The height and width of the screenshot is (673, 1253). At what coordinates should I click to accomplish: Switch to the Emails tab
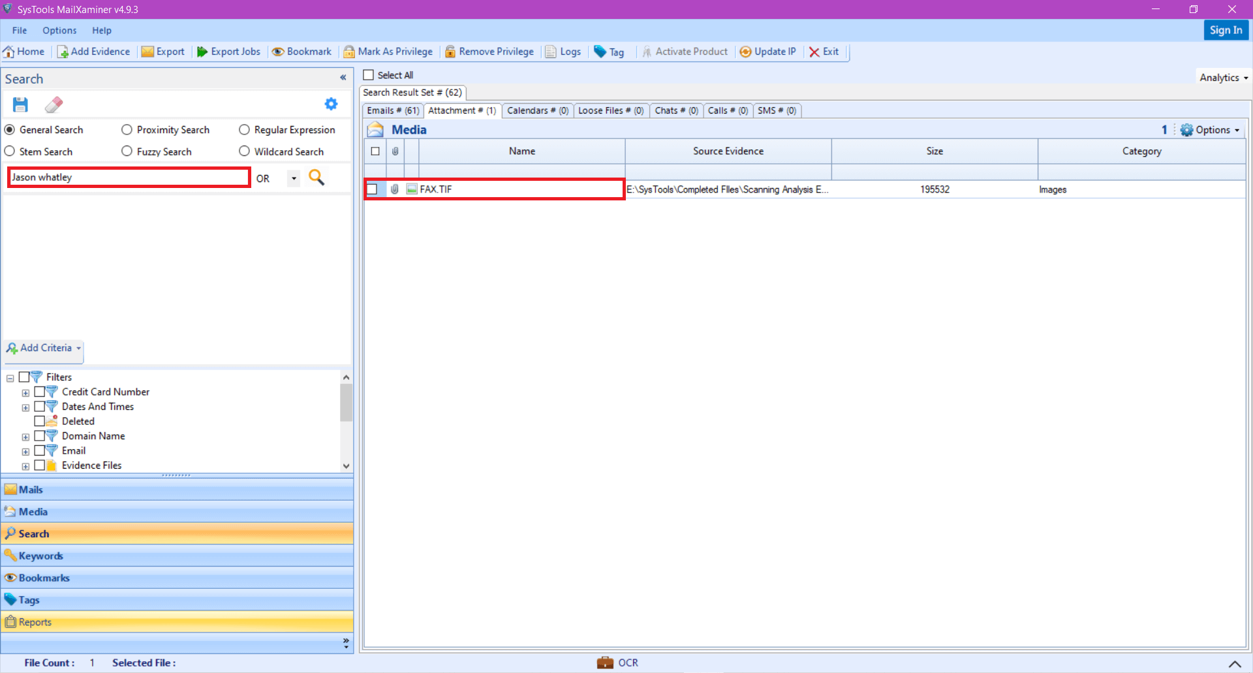392,110
